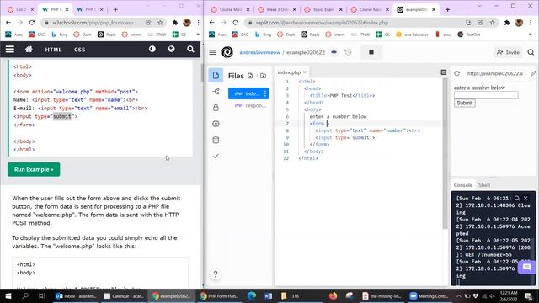Toggle editor layout icon above code
The height and width of the screenshot is (303, 539).
(x=444, y=72)
